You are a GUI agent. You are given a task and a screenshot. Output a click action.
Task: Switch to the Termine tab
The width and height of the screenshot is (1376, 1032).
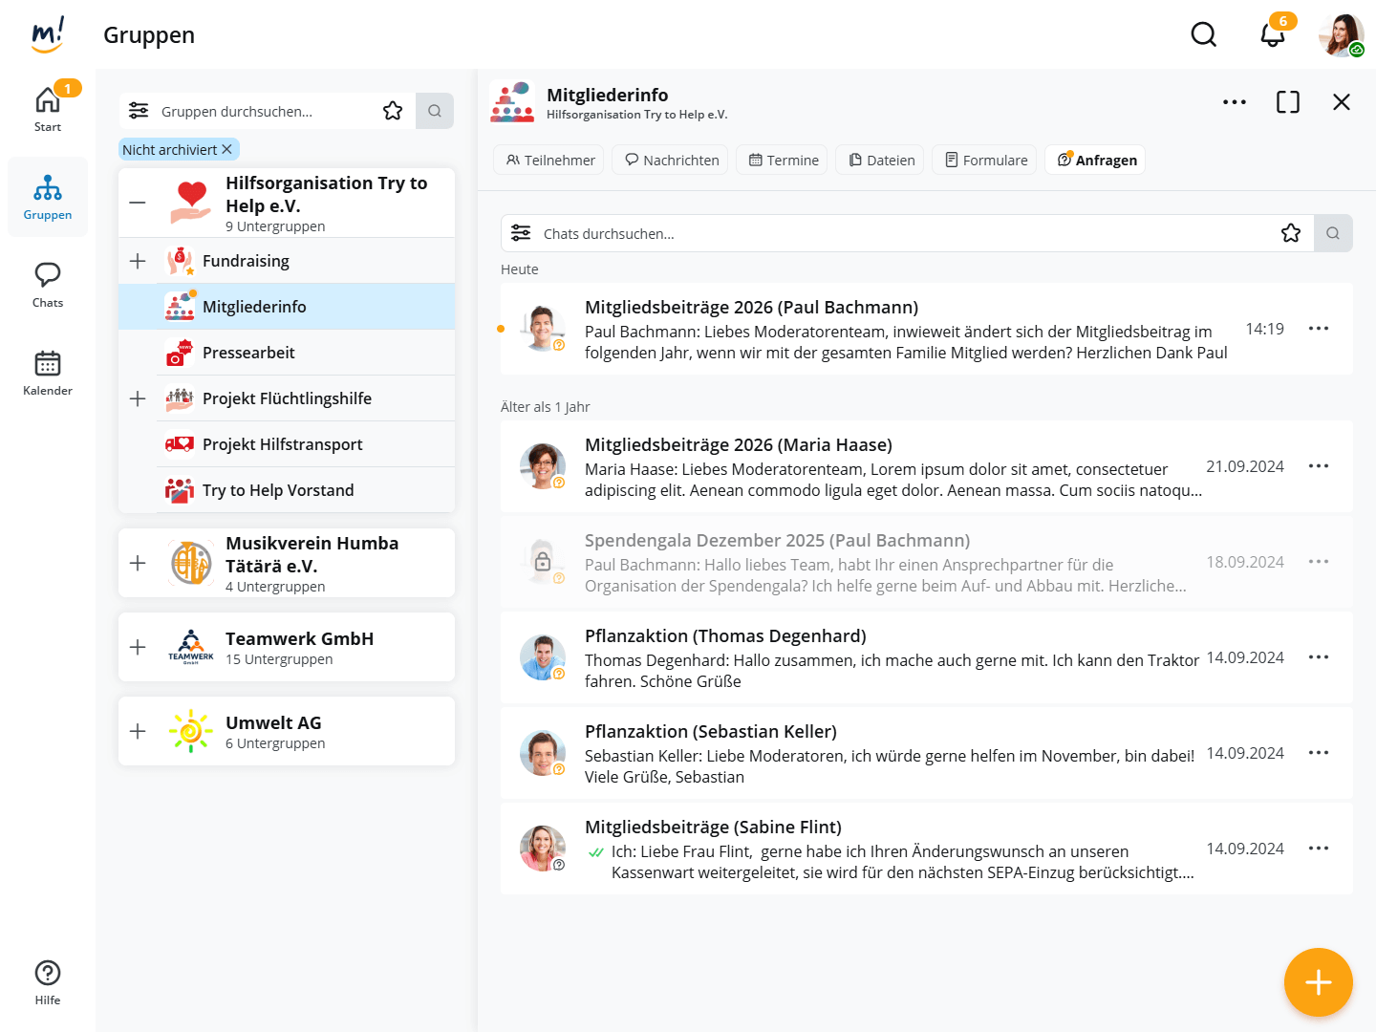[x=784, y=161]
